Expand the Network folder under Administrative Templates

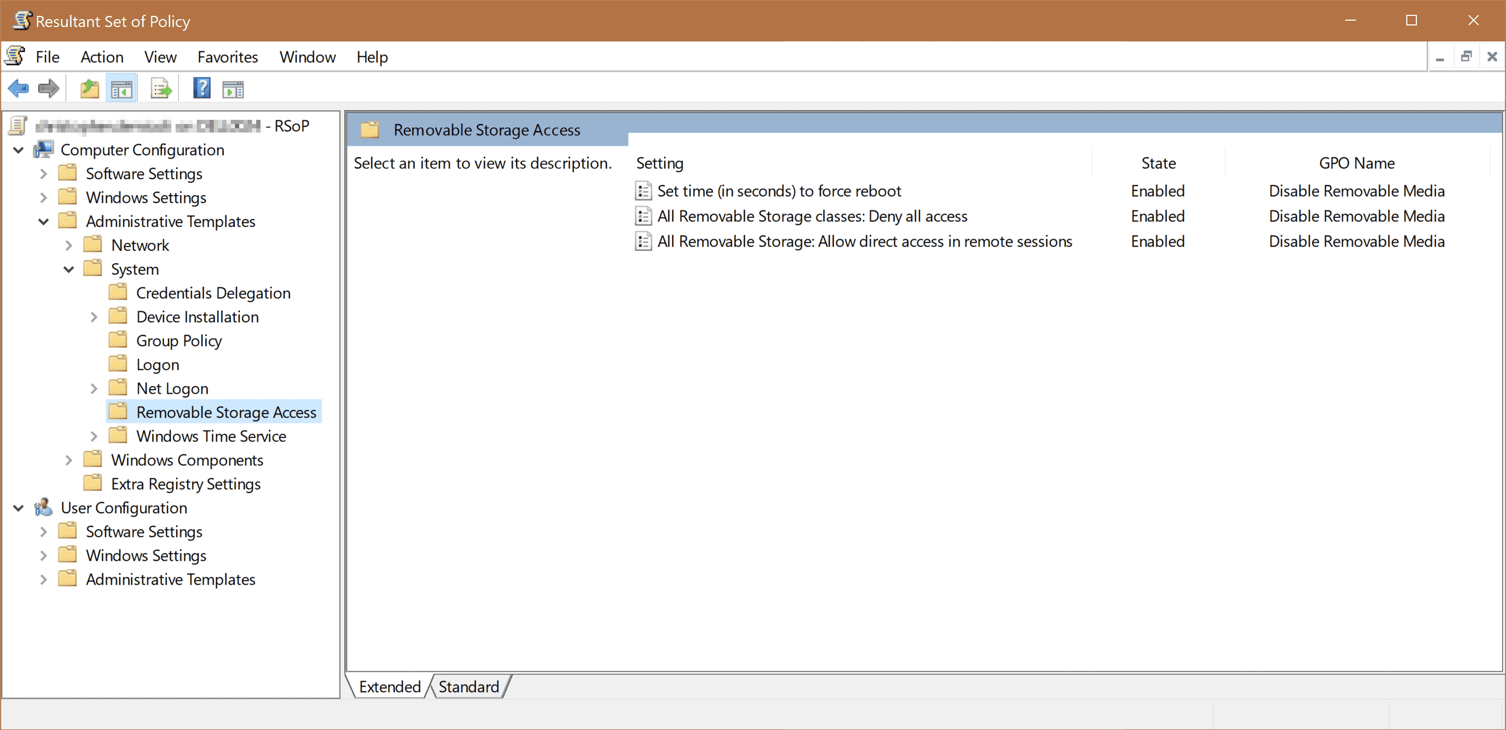(72, 244)
